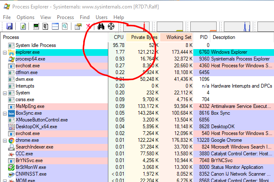Click the CCC.exe Catalyst icon
The height and width of the screenshot is (182, 274).
coord(11,154)
